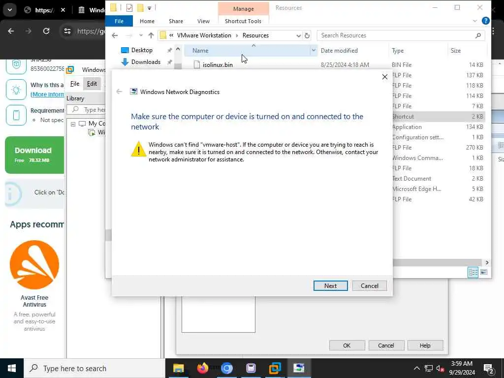Click the Windows Network Diagnostics title icon

(x=133, y=92)
